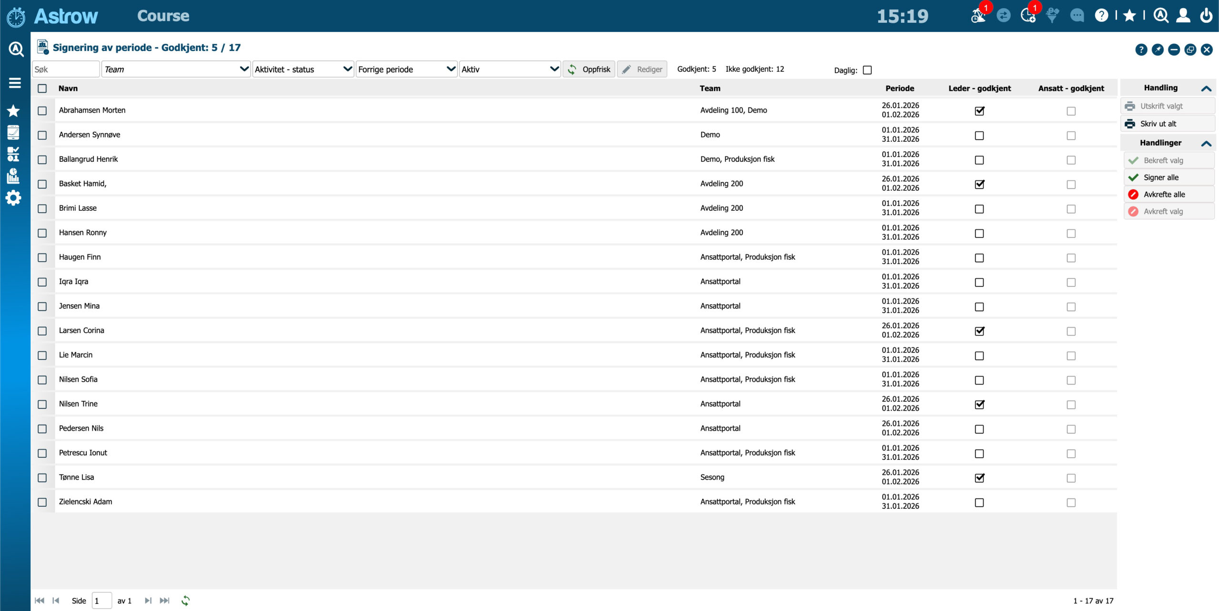
Task: Click the pagination refresh icon
Action: click(x=186, y=601)
